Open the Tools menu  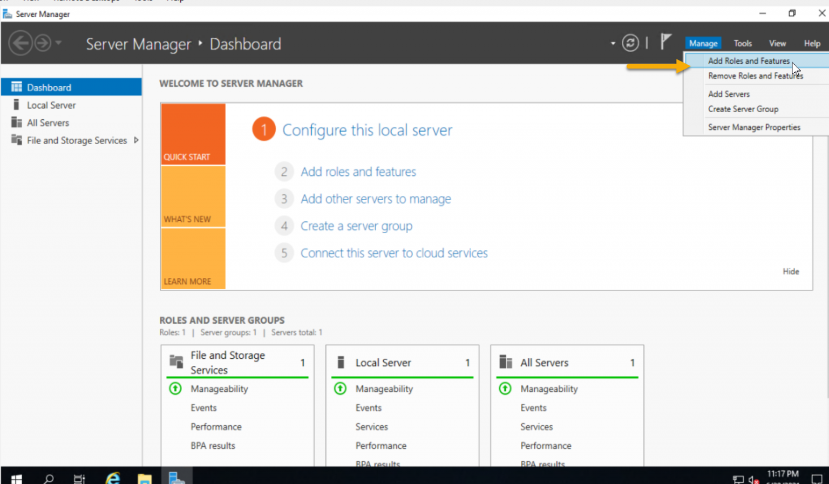tap(743, 43)
